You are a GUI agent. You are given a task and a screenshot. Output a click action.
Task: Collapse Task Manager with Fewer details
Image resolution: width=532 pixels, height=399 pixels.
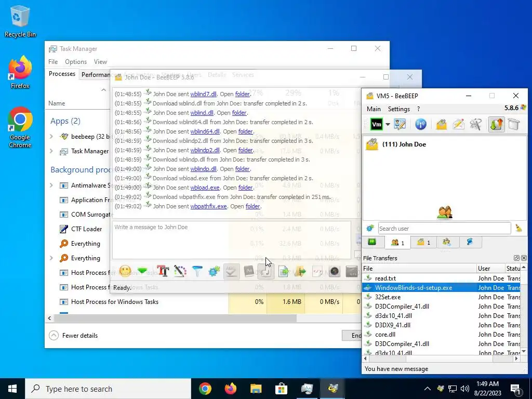click(73, 336)
